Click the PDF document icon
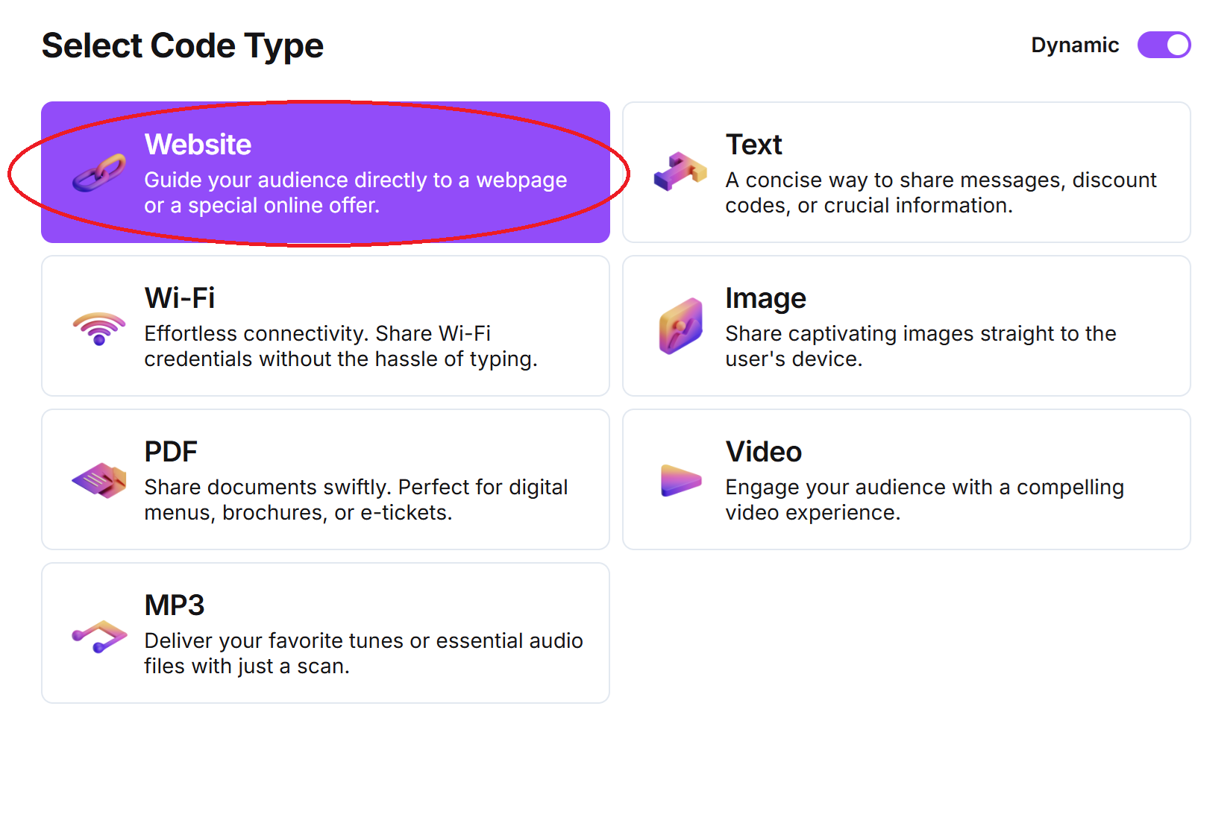The width and height of the screenshot is (1230, 835). [x=99, y=480]
